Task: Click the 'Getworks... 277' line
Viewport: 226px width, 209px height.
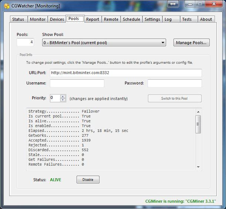Action: tap(58, 136)
